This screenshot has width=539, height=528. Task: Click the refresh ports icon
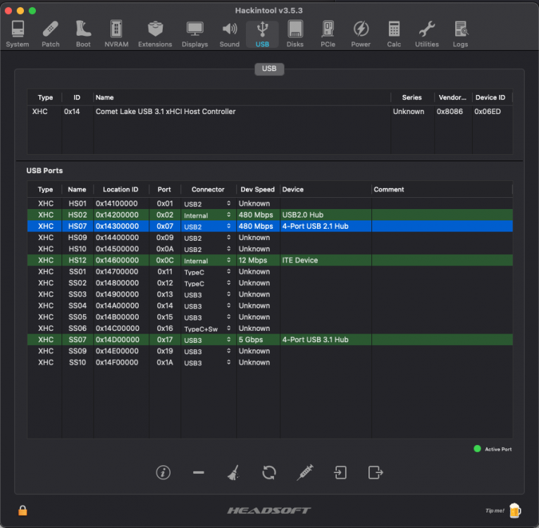tap(269, 472)
